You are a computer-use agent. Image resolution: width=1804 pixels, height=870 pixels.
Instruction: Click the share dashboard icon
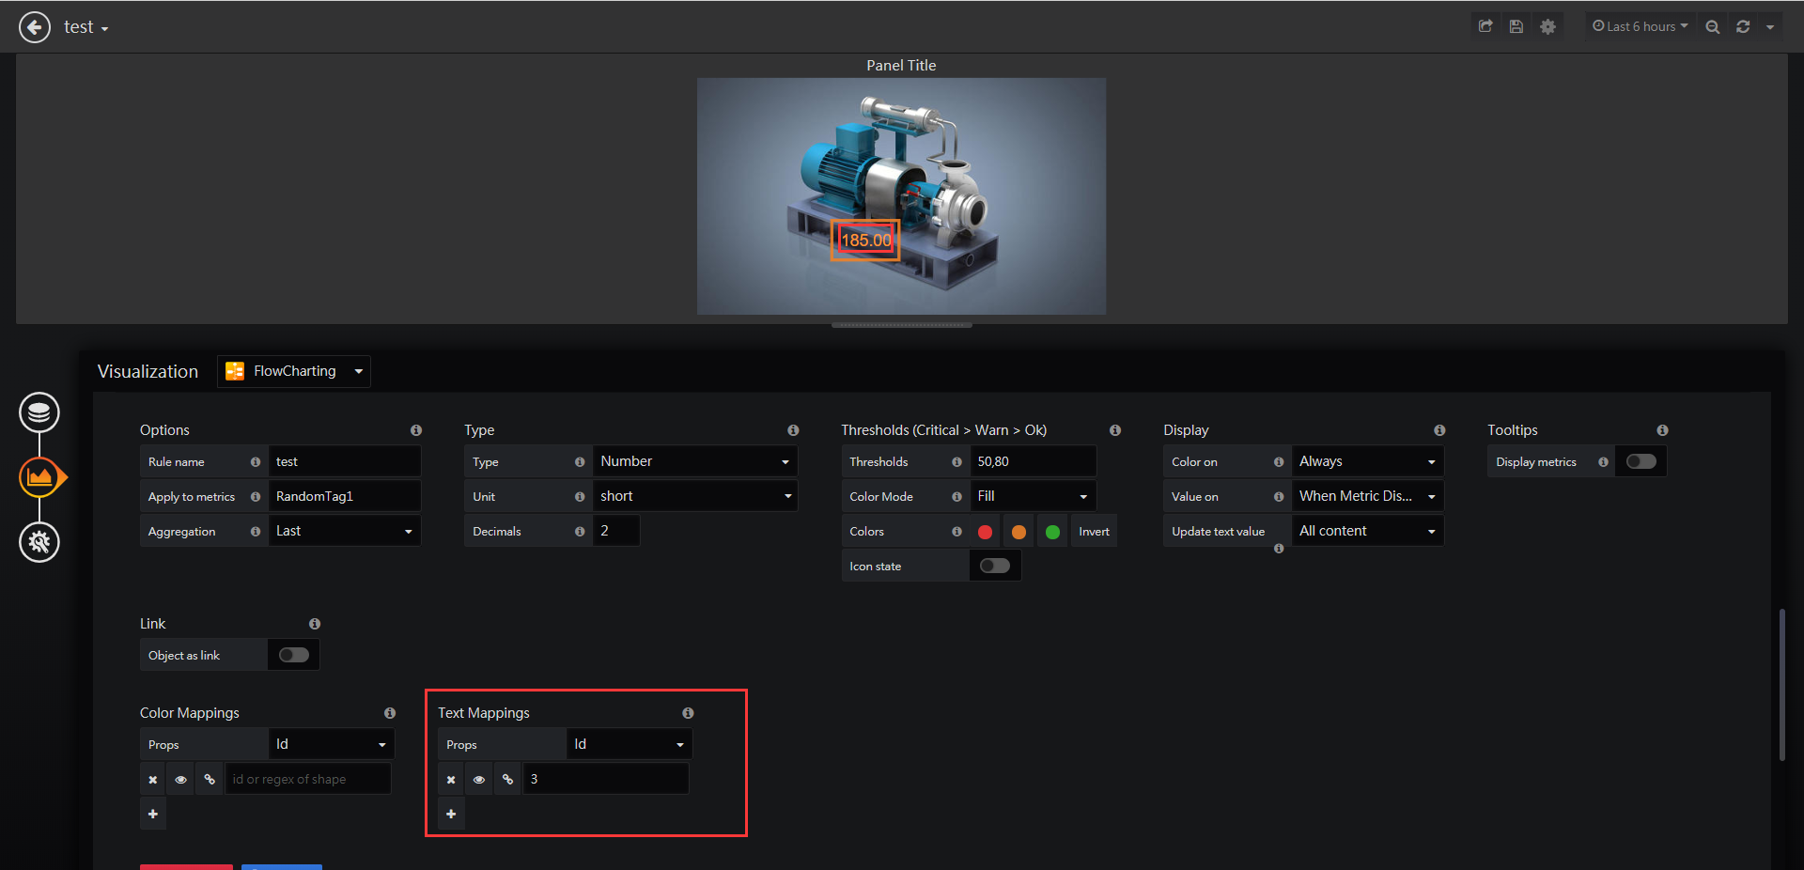[x=1485, y=26]
